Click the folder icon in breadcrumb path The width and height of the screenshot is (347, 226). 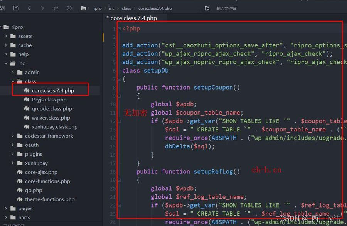coord(83,8)
